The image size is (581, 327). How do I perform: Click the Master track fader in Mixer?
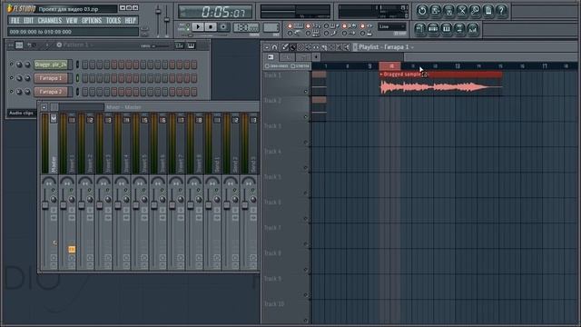point(45,205)
